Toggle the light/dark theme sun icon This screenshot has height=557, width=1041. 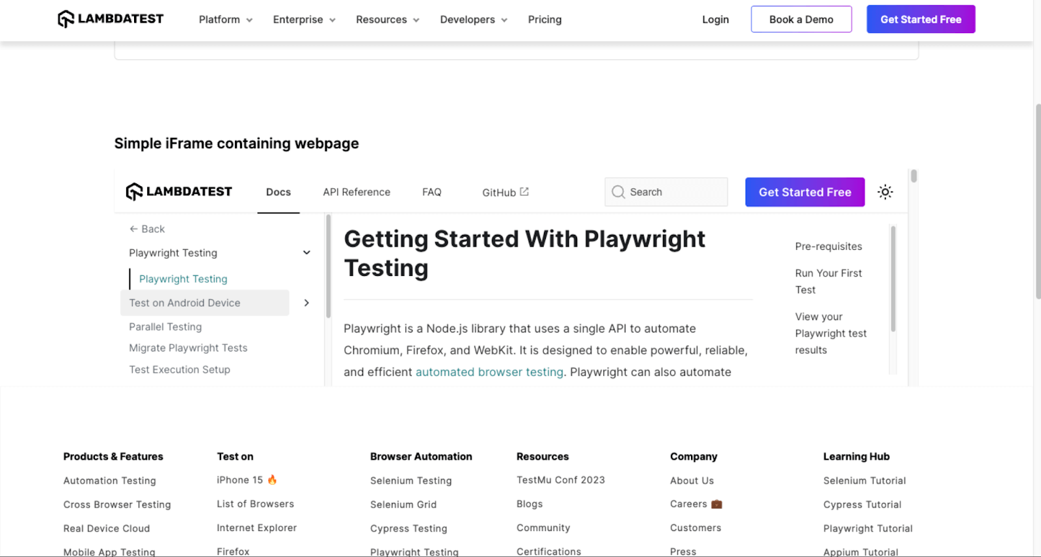point(885,192)
